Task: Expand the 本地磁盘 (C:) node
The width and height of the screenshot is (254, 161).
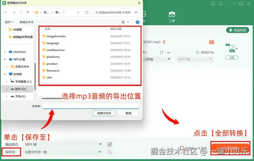Action: pyautogui.click(x=7, y=82)
